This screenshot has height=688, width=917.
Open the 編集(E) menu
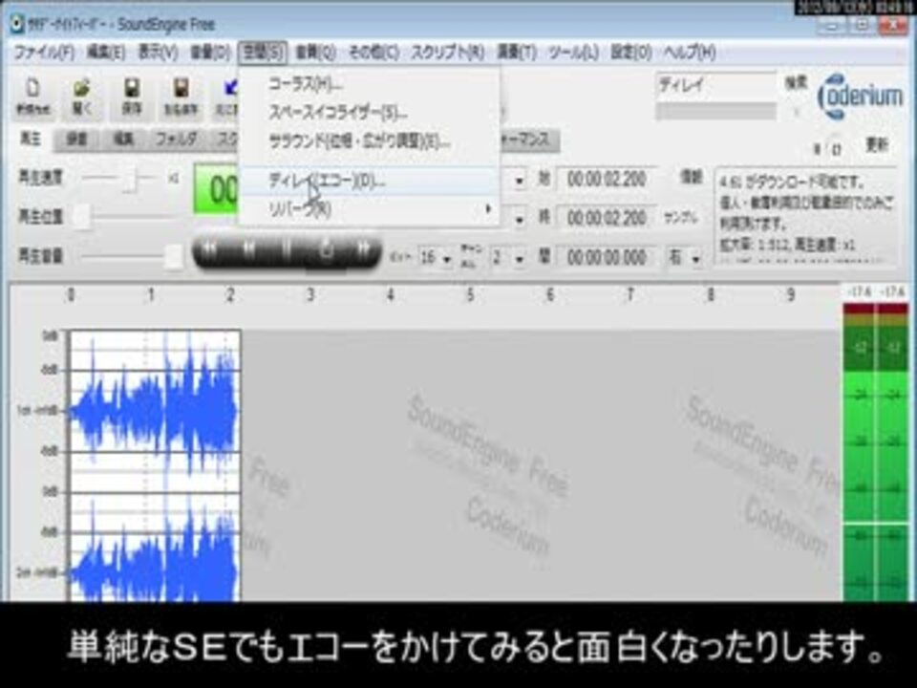tap(106, 53)
